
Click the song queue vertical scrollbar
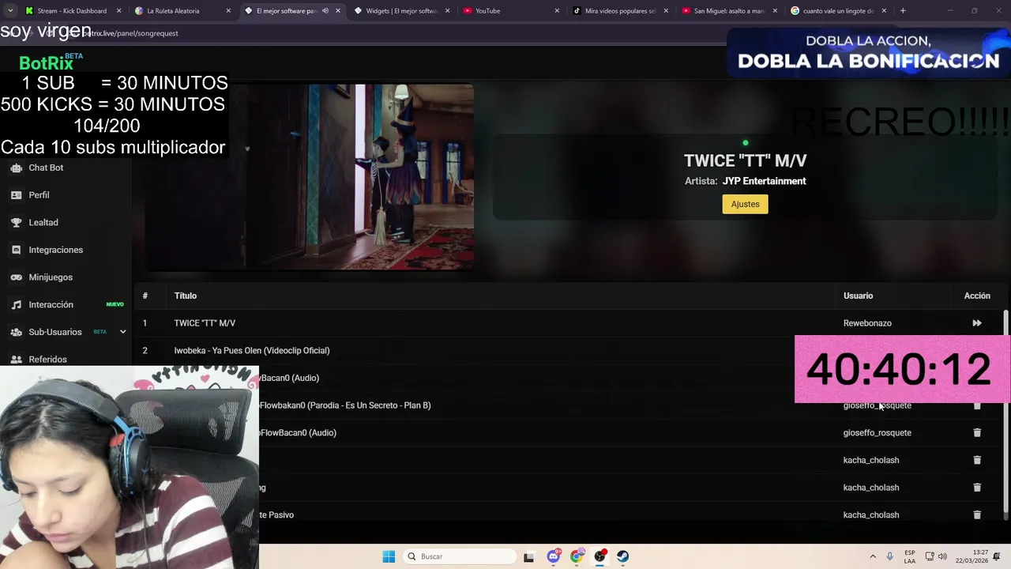coord(1005,411)
